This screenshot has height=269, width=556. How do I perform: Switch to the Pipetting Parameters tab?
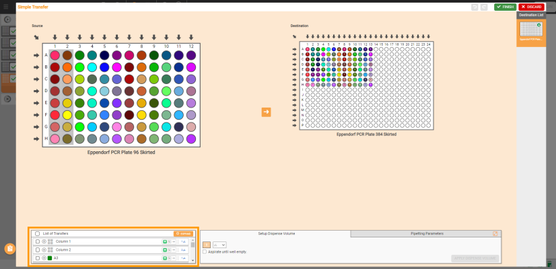427,233
